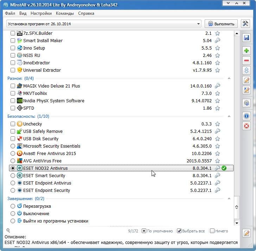Click green checkmark on ESET NOD32 row
The width and height of the screenshot is (256, 251).
coord(224,168)
